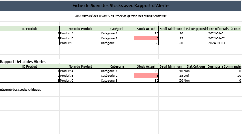Click the italic subtitle 'Suivi détaillé des niveaux'
The width and height of the screenshot is (242, 134).
pos(120,16)
